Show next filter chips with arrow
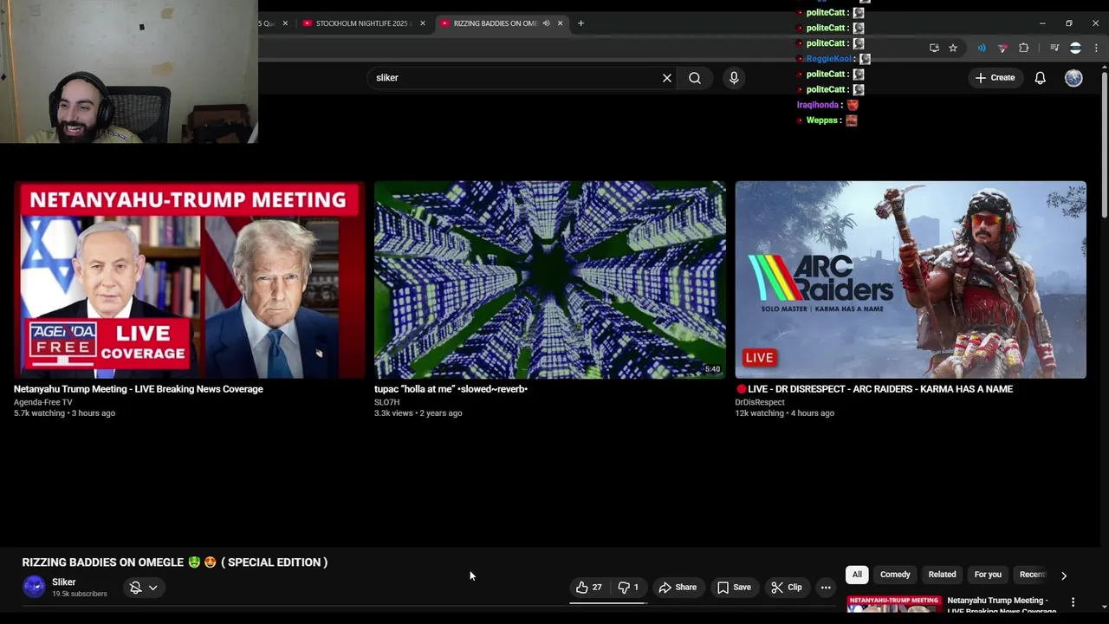The width and height of the screenshot is (1109, 624). [1064, 575]
